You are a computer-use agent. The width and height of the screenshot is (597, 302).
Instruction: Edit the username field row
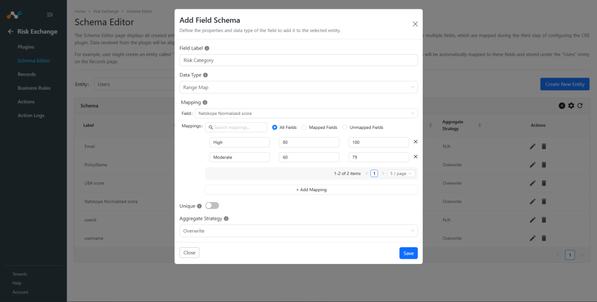[x=533, y=238]
